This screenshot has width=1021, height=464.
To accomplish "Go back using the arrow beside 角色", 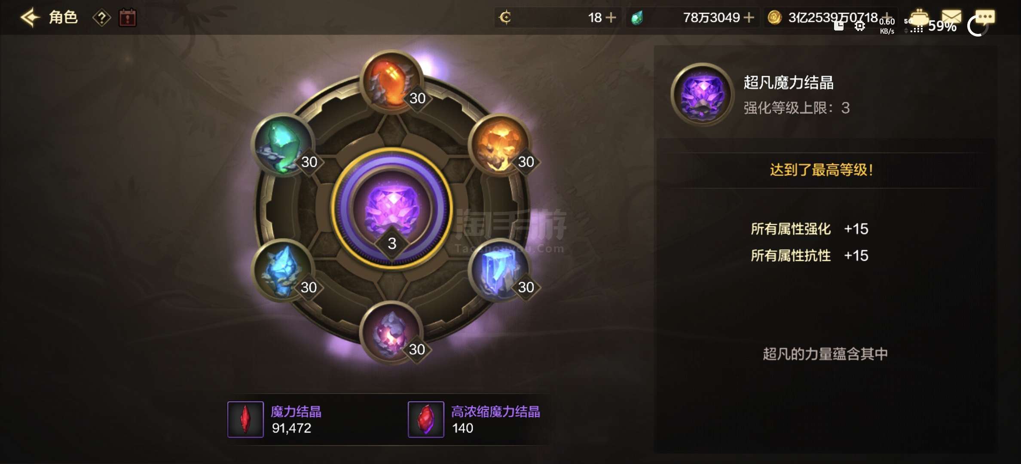I will 30,18.
